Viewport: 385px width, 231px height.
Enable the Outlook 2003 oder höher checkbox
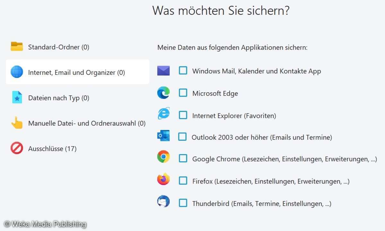tap(182, 137)
